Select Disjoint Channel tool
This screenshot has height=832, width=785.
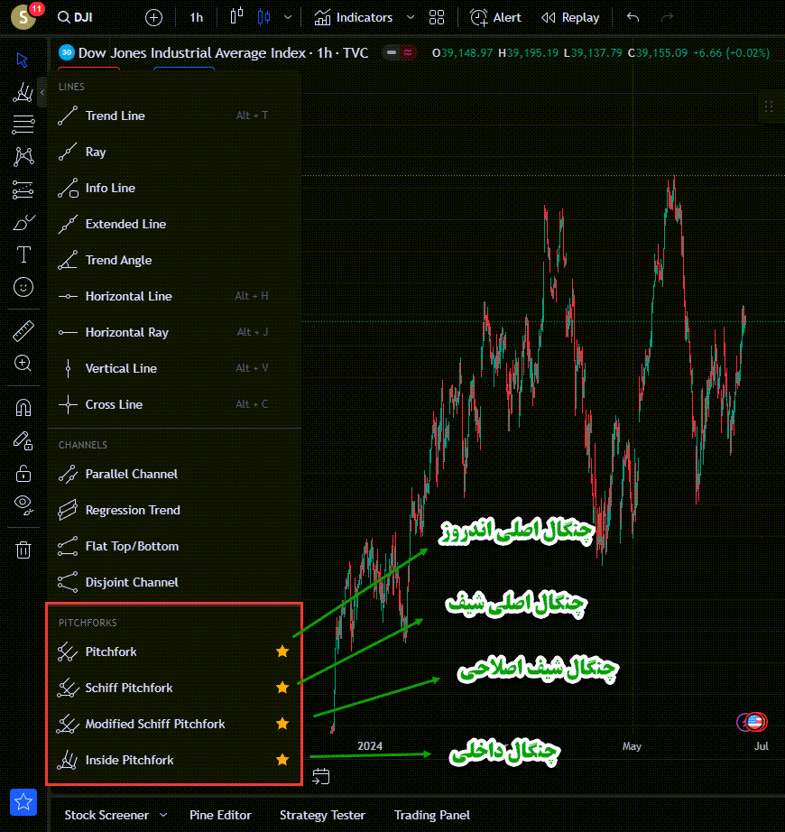[x=174, y=582]
